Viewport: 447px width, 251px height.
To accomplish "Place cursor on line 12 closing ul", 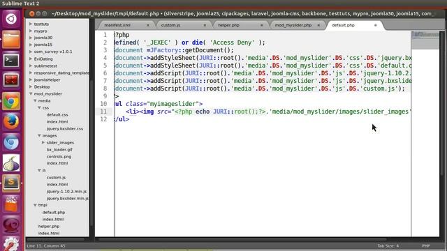I will [122, 119].
